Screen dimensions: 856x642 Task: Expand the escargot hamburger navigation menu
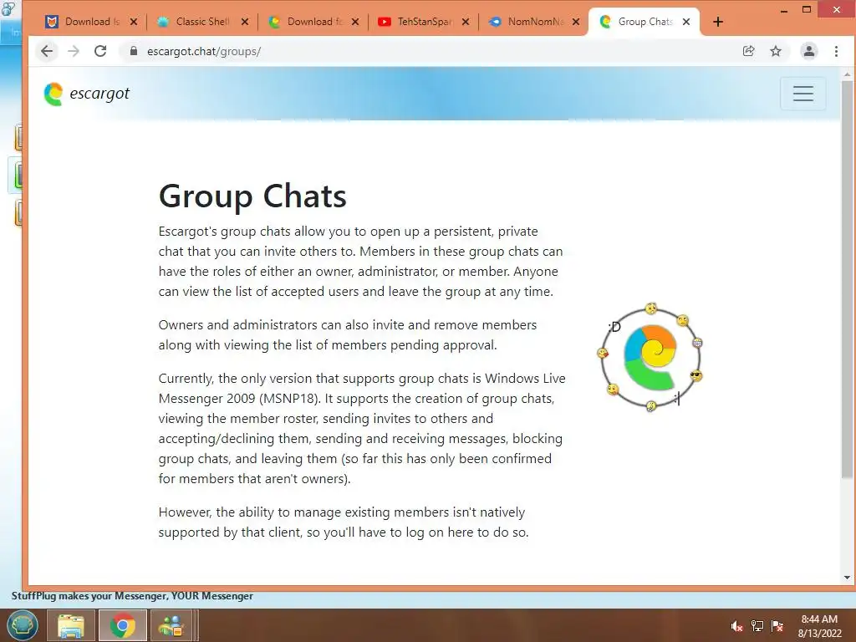tap(803, 94)
